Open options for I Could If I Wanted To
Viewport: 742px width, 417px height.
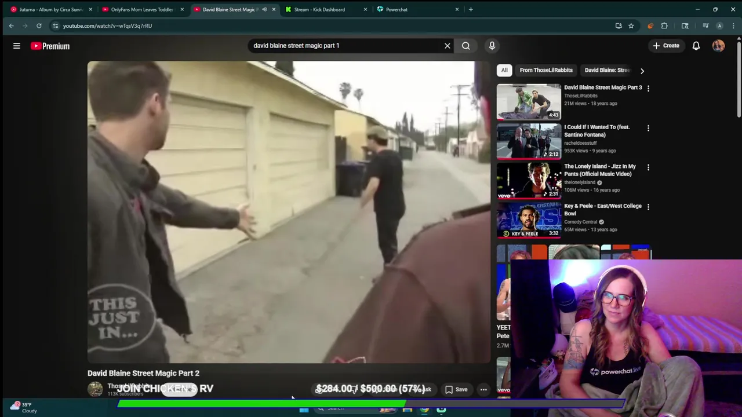pyautogui.click(x=648, y=128)
